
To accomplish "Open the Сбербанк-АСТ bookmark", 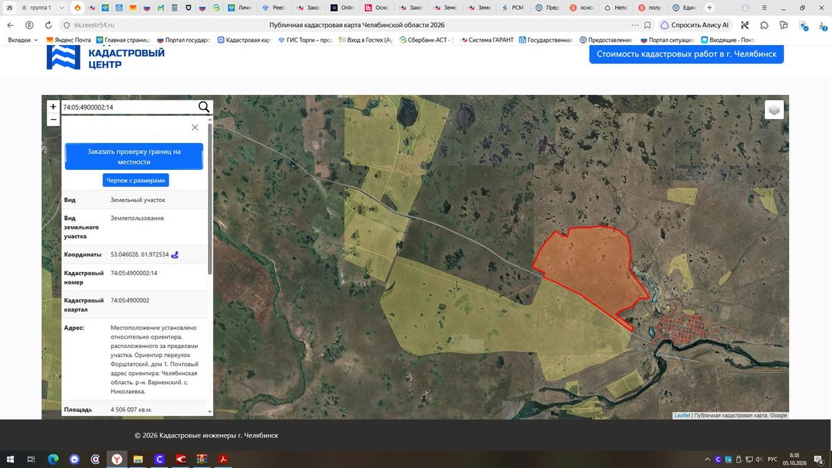I will click(426, 40).
